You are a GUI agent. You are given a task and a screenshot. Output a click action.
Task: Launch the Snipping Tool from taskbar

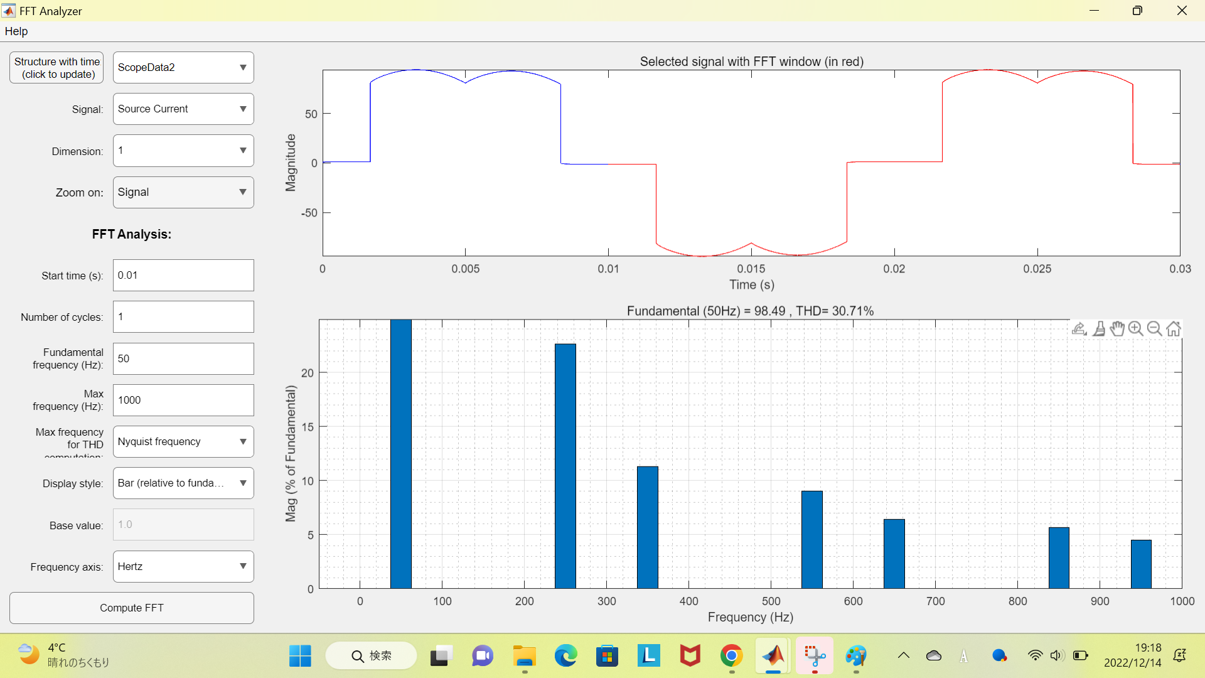(814, 655)
